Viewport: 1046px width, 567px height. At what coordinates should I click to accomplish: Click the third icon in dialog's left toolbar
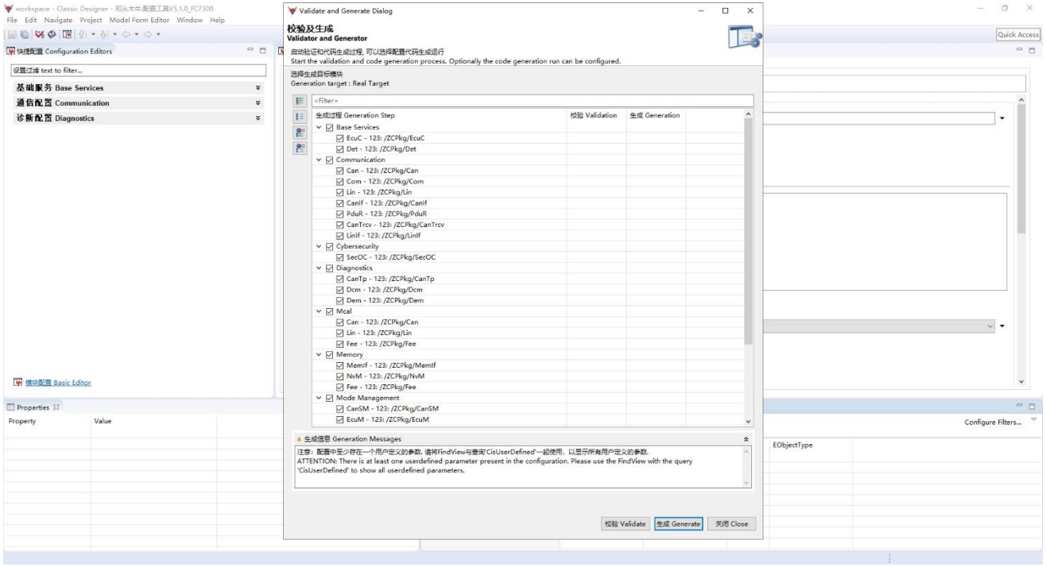point(300,132)
